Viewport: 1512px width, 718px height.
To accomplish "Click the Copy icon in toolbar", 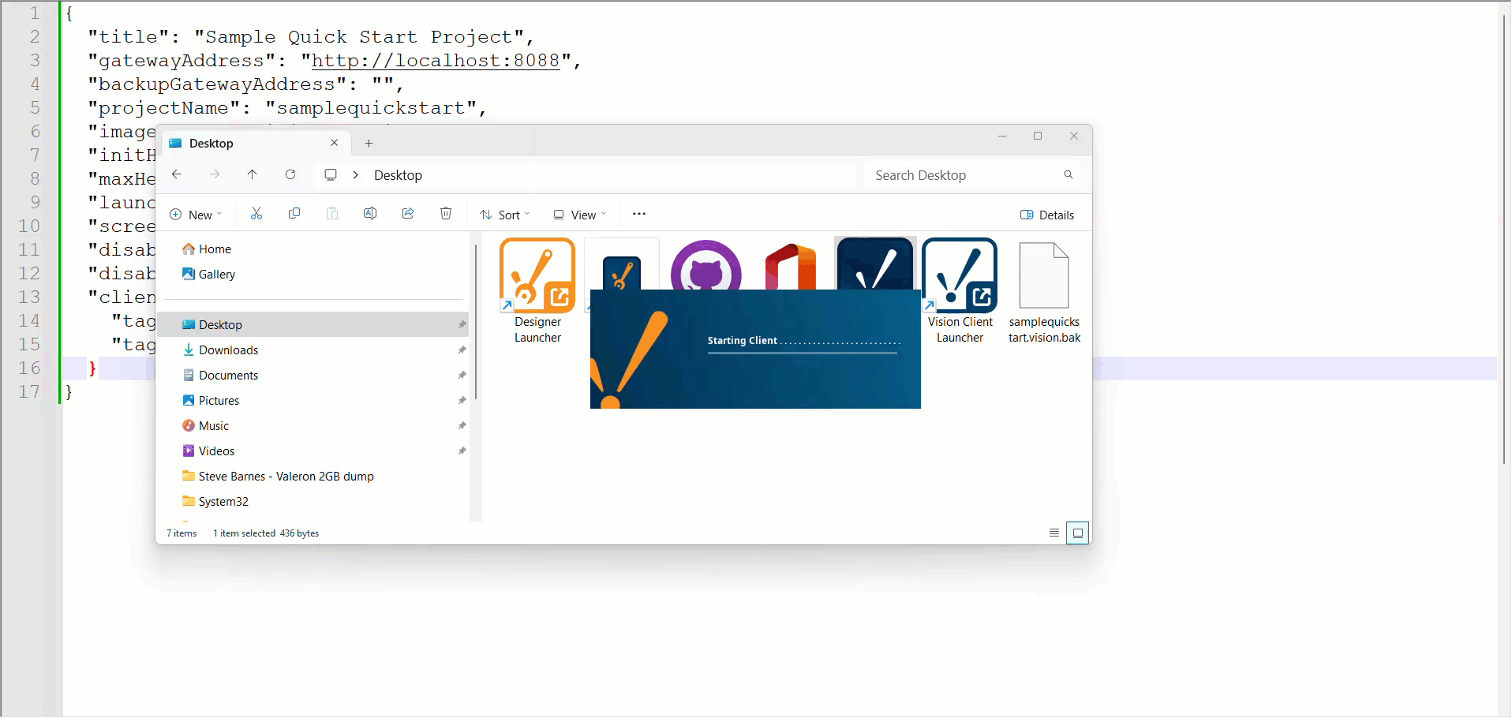I will tap(294, 214).
